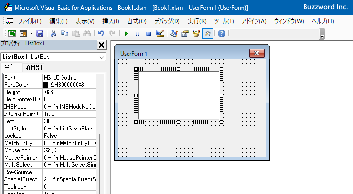Select the IntegralHeight True value
The width and height of the screenshot is (353, 194).
pos(69,114)
